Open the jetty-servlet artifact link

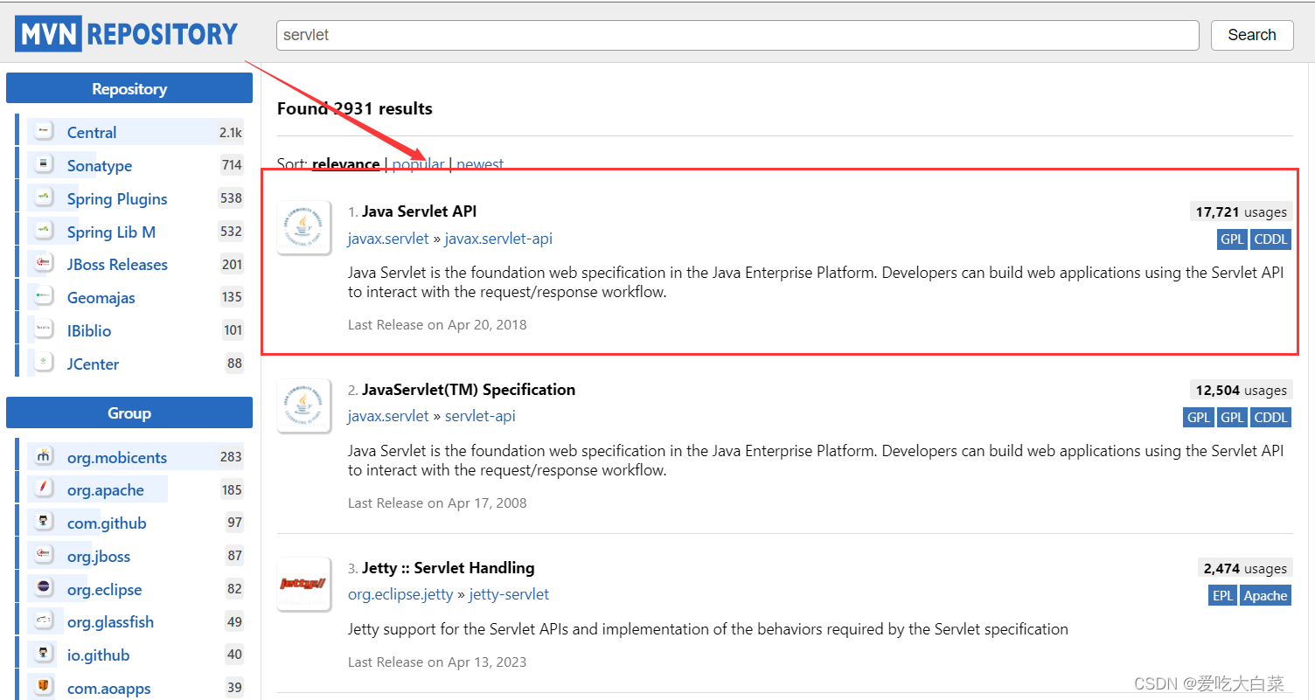[x=509, y=594]
